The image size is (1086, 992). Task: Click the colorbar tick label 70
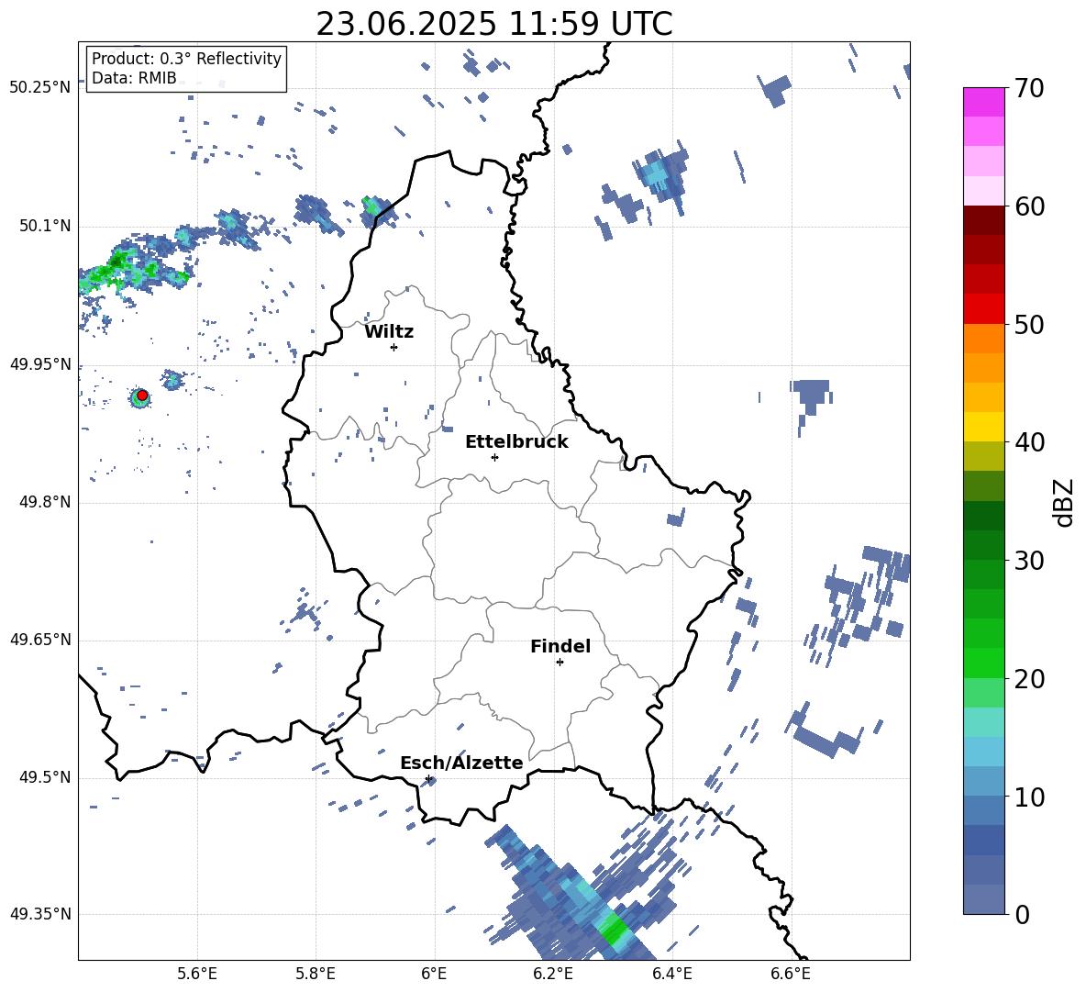pyautogui.click(x=1029, y=89)
